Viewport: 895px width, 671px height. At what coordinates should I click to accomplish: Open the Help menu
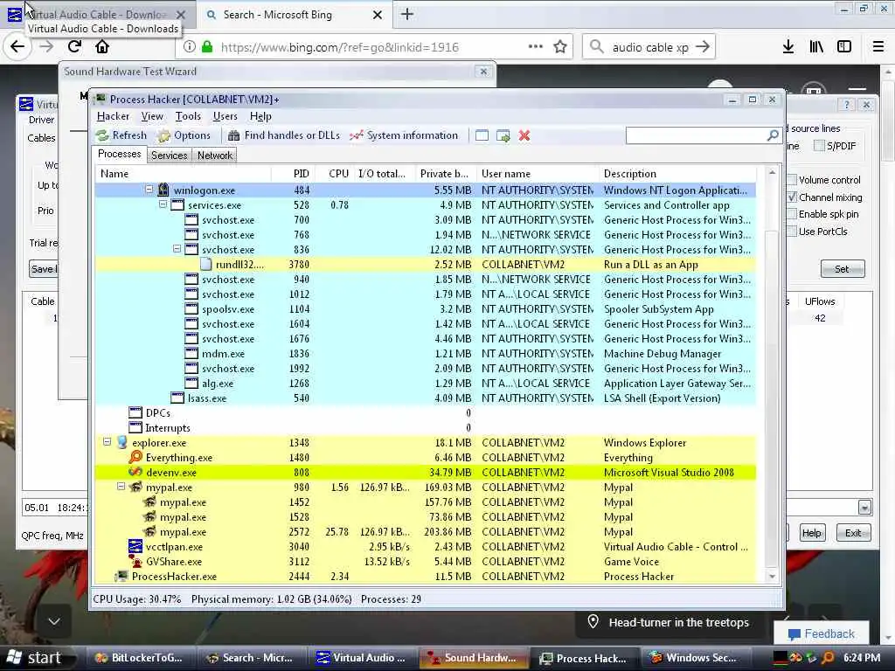(x=260, y=116)
